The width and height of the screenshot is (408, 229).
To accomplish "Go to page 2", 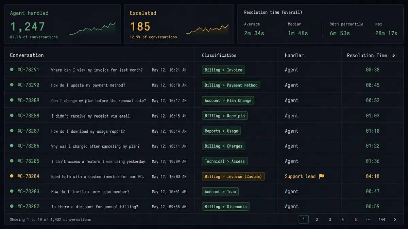I will 317,220.
